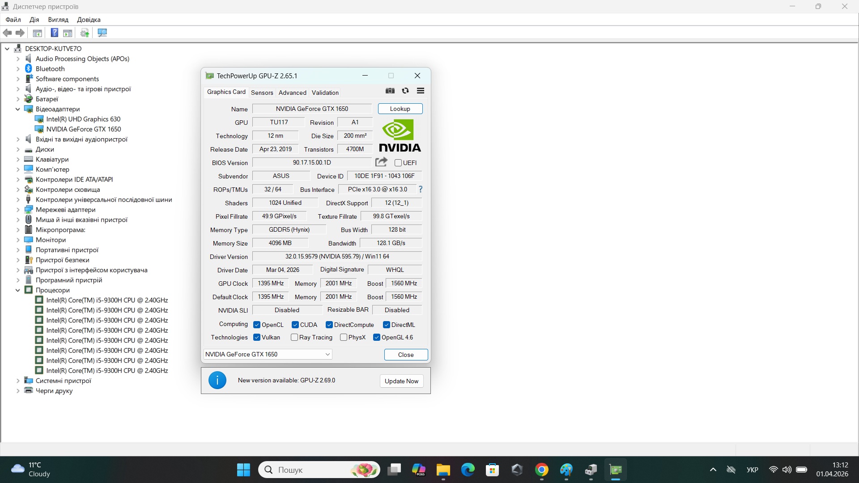
Task: Click the Device Manager back arrow icon
Action: (8, 33)
